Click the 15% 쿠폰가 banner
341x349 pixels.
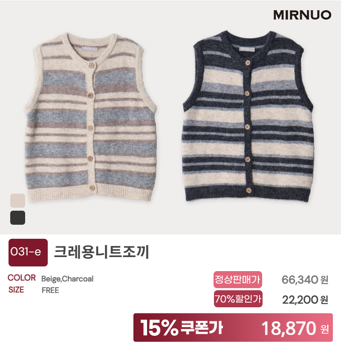coord(233,327)
